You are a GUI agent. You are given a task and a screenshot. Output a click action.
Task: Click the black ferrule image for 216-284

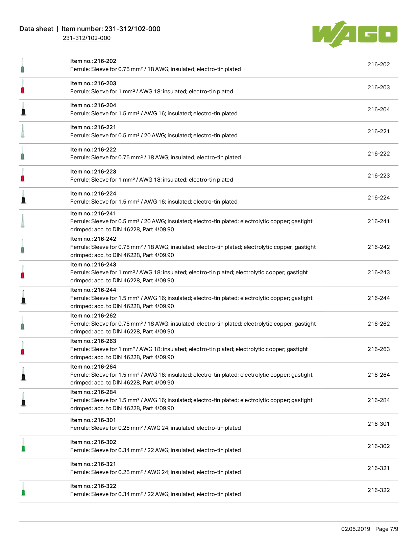[x=23, y=399]
